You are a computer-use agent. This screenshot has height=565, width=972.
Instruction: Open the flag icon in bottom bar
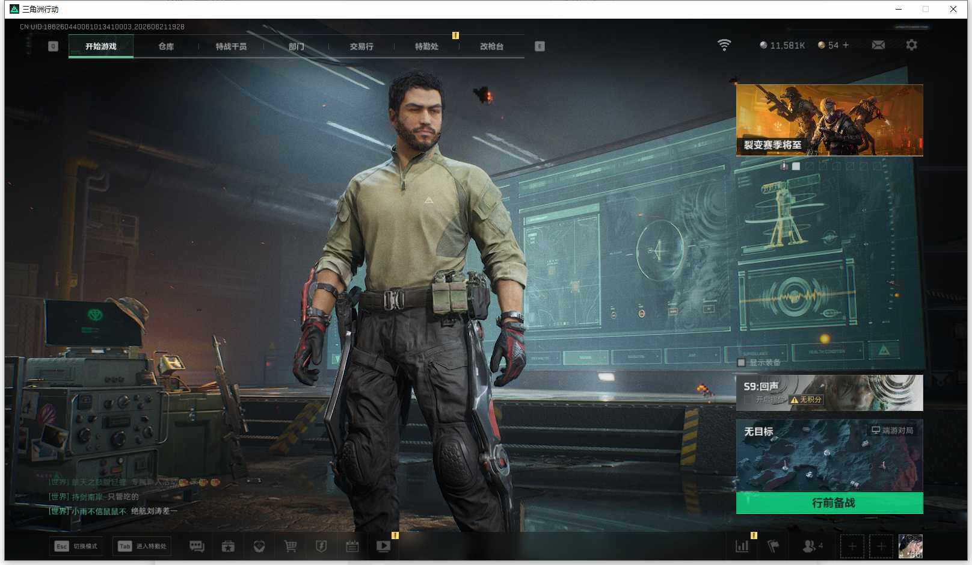pos(774,546)
